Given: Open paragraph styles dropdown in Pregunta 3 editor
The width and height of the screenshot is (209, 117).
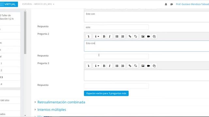Looking at the screenshot, I should tap(97, 66).
